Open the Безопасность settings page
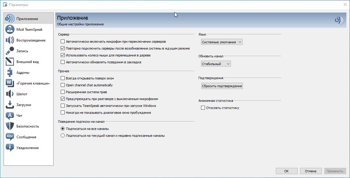350x178 pixels. [x=29, y=126]
